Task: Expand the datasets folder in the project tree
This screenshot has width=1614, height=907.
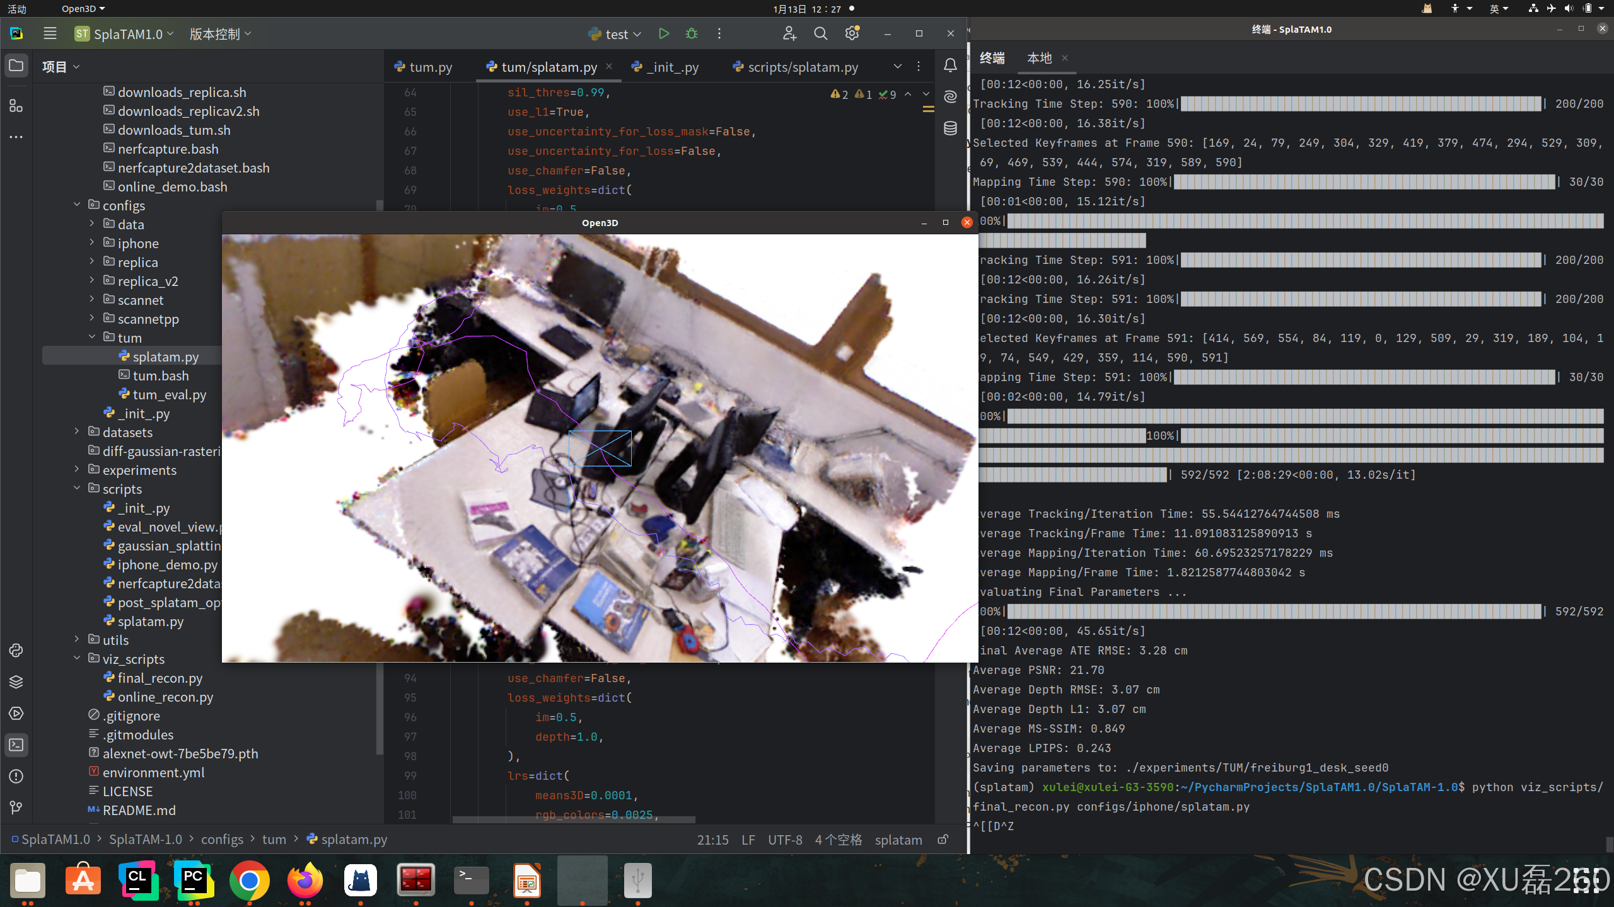Action: 76,432
